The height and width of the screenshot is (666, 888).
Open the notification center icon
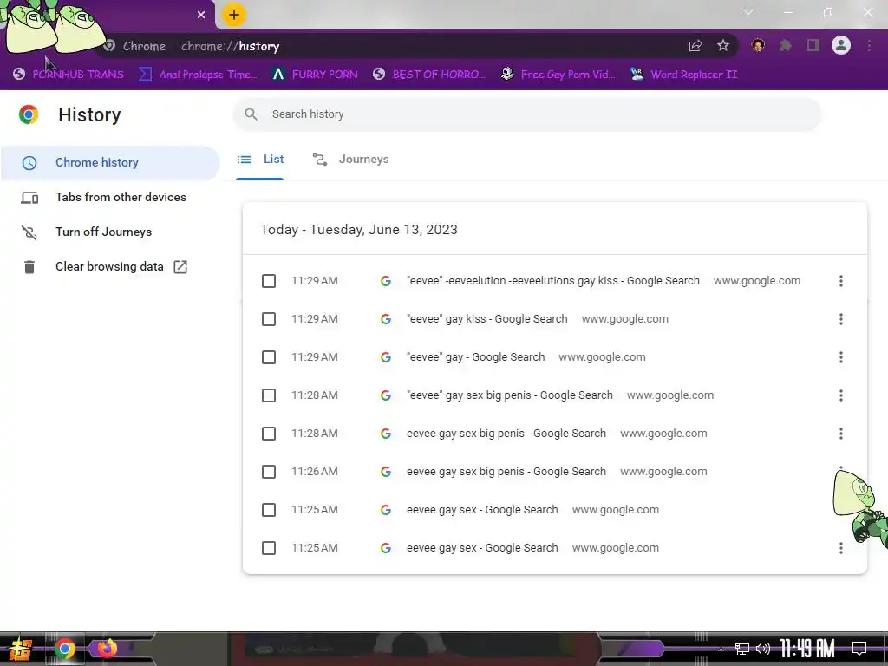click(859, 649)
